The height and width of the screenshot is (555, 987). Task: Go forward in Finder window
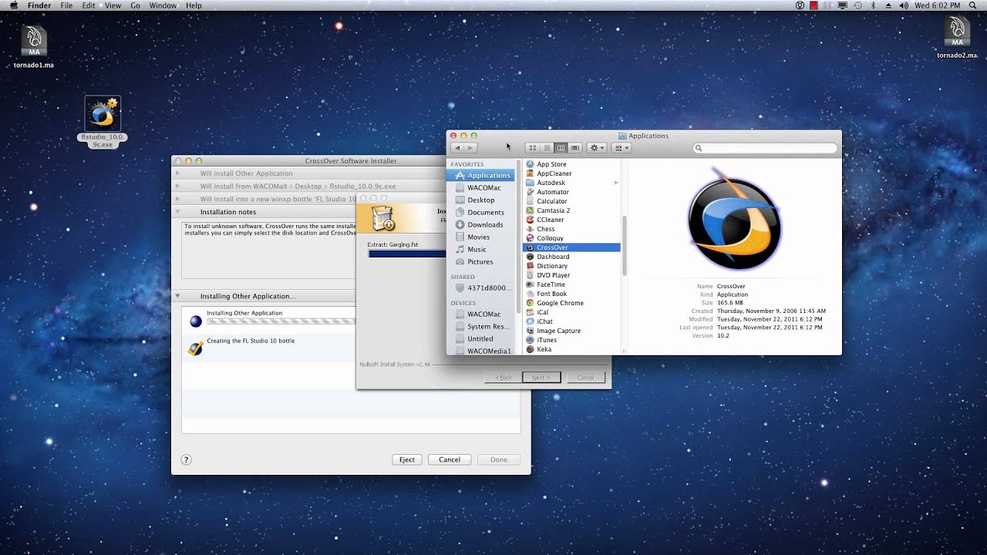pos(471,147)
